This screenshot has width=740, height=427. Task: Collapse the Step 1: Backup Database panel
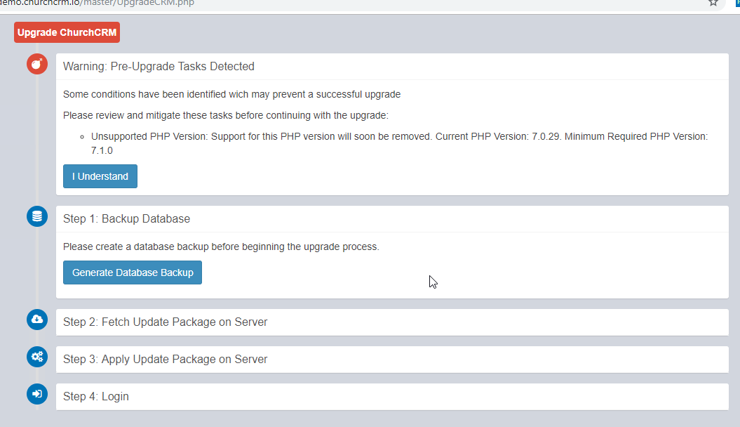pos(126,218)
